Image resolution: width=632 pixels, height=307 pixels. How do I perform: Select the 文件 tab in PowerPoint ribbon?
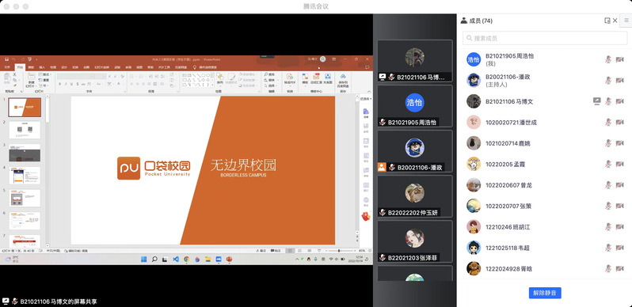(x=7, y=67)
